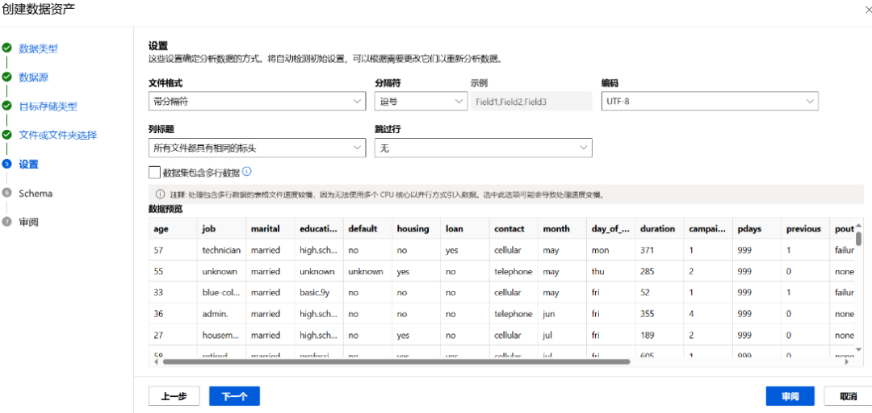Viewport: 872px width, 413px height.
Task: Click the job column header
Action: pyautogui.click(x=222, y=228)
